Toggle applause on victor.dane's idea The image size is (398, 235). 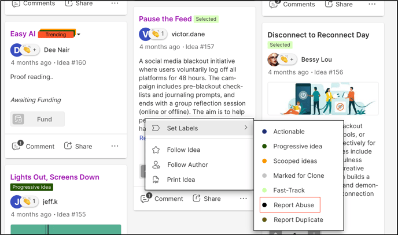click(x=158, y=34)
